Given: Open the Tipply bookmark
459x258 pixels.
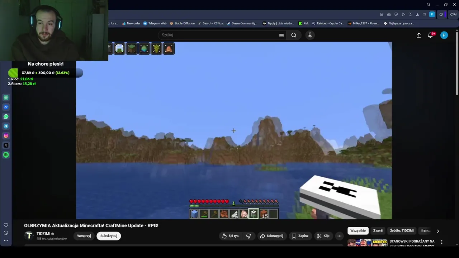Looking at the screenshot, I should (278, 23).
